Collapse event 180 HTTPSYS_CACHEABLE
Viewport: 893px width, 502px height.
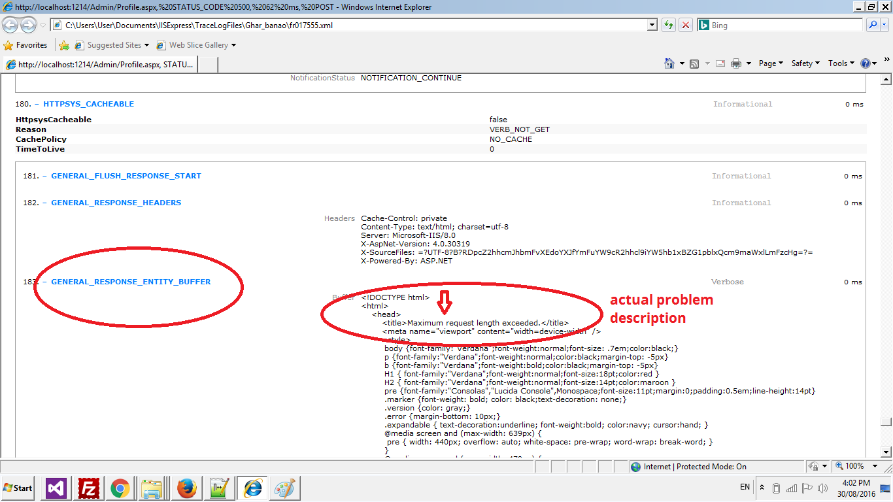37,104
